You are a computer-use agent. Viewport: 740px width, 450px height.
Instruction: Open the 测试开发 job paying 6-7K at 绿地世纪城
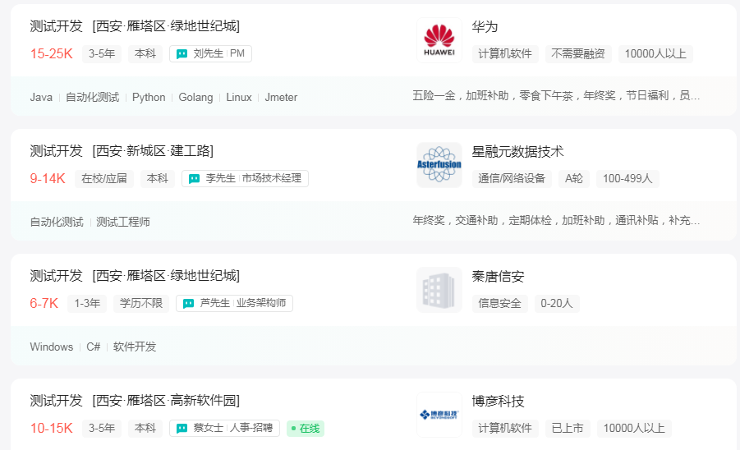coord(135,275)
